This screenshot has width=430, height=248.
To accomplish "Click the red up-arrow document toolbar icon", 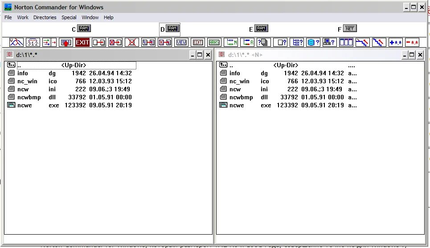I will point(66,42).
